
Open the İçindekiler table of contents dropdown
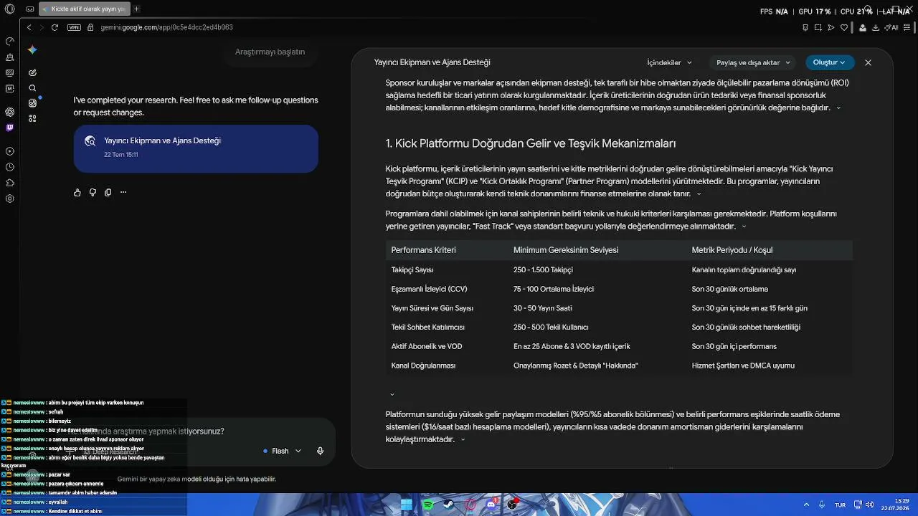pyautogui.click(x=669, y=62)
